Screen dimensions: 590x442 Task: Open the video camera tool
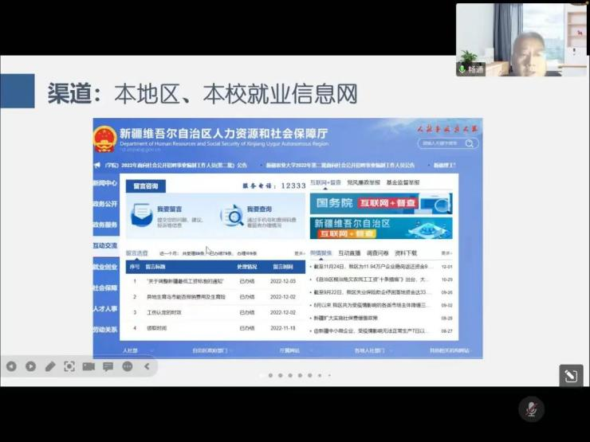(x=88, y=366)
